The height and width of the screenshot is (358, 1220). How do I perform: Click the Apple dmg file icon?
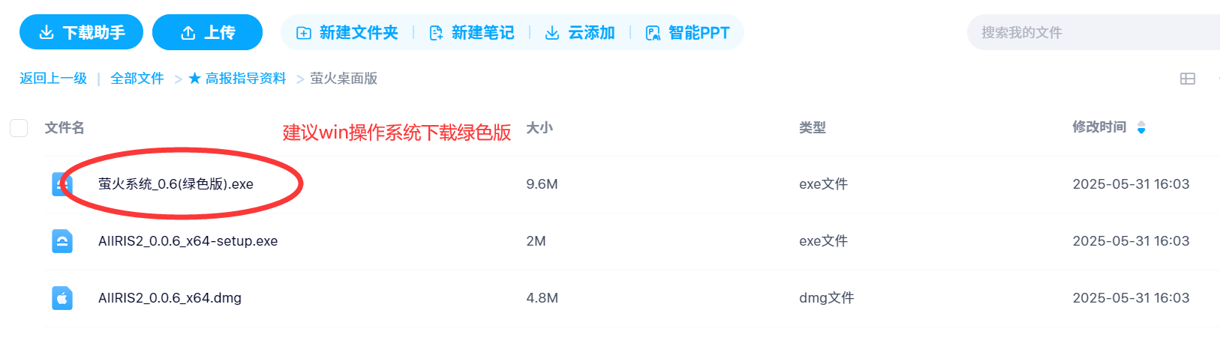coord(62,298)
